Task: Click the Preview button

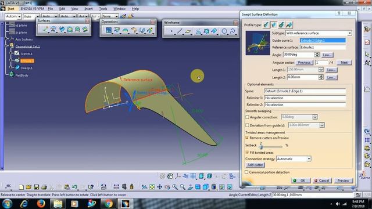Action: (344, 181)
